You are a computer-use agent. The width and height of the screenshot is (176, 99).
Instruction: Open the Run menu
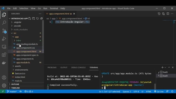[45, 9]
